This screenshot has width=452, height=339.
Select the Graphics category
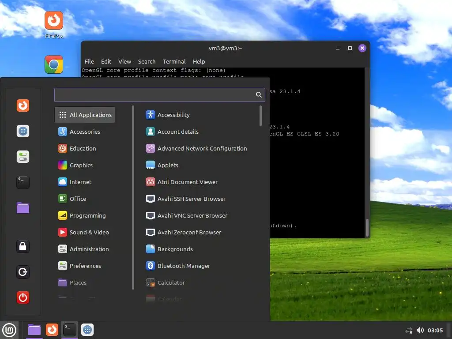pos(85,165)
